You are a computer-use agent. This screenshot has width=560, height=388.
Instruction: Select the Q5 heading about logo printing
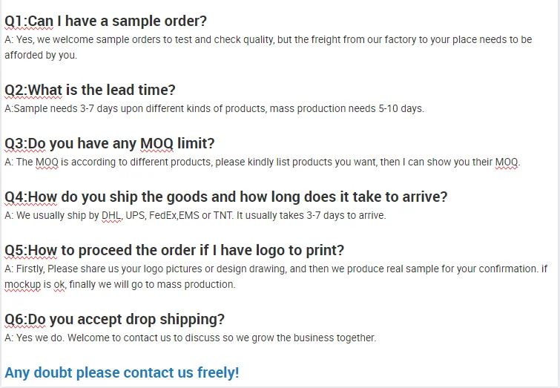[x=174, y=250]
